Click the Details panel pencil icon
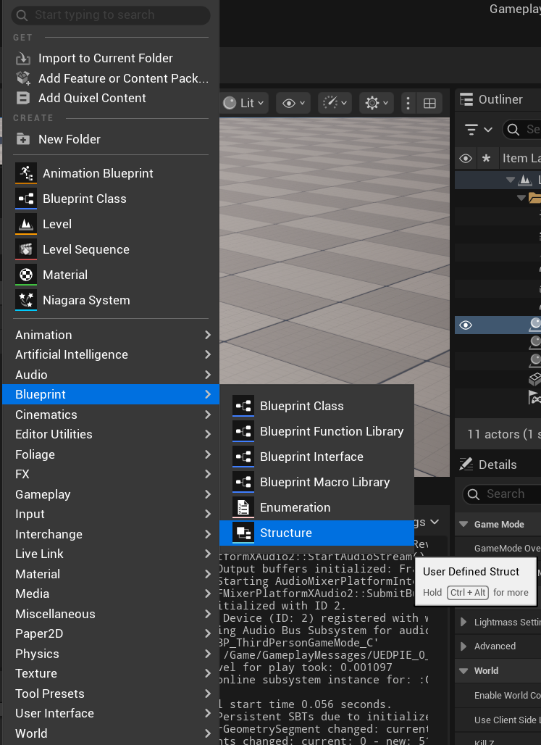 [466, 465]
